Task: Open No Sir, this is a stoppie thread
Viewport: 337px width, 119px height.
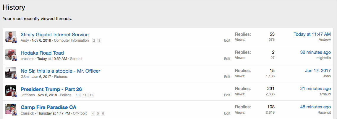Action: [60, 71]
